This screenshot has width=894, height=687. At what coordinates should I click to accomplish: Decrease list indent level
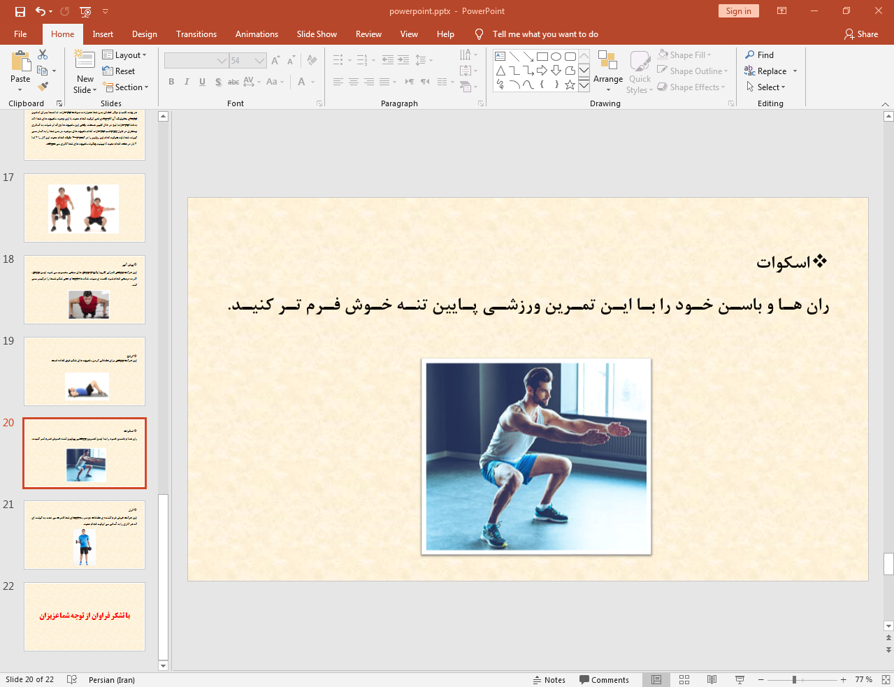(x=388, y=60)
